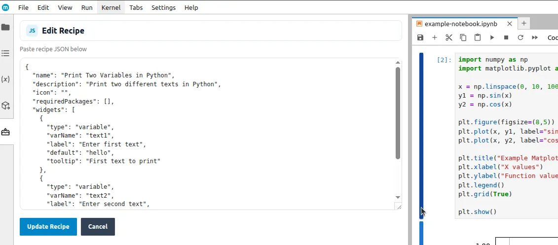Click the blue output collapser bar below cell 2
Screen dimensions: 558x245
tap(421, 233)
